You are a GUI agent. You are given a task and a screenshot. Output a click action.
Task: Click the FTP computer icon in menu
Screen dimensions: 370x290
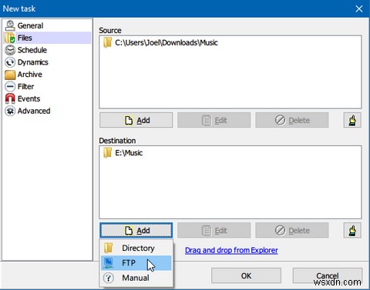click(x=109, y=263)
